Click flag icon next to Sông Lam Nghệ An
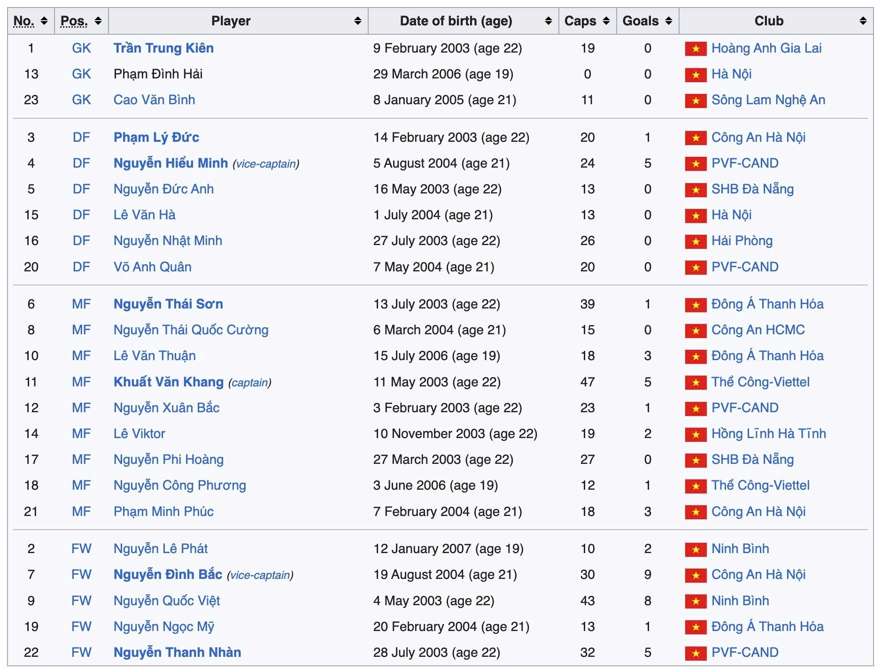 tap(696, 100)
